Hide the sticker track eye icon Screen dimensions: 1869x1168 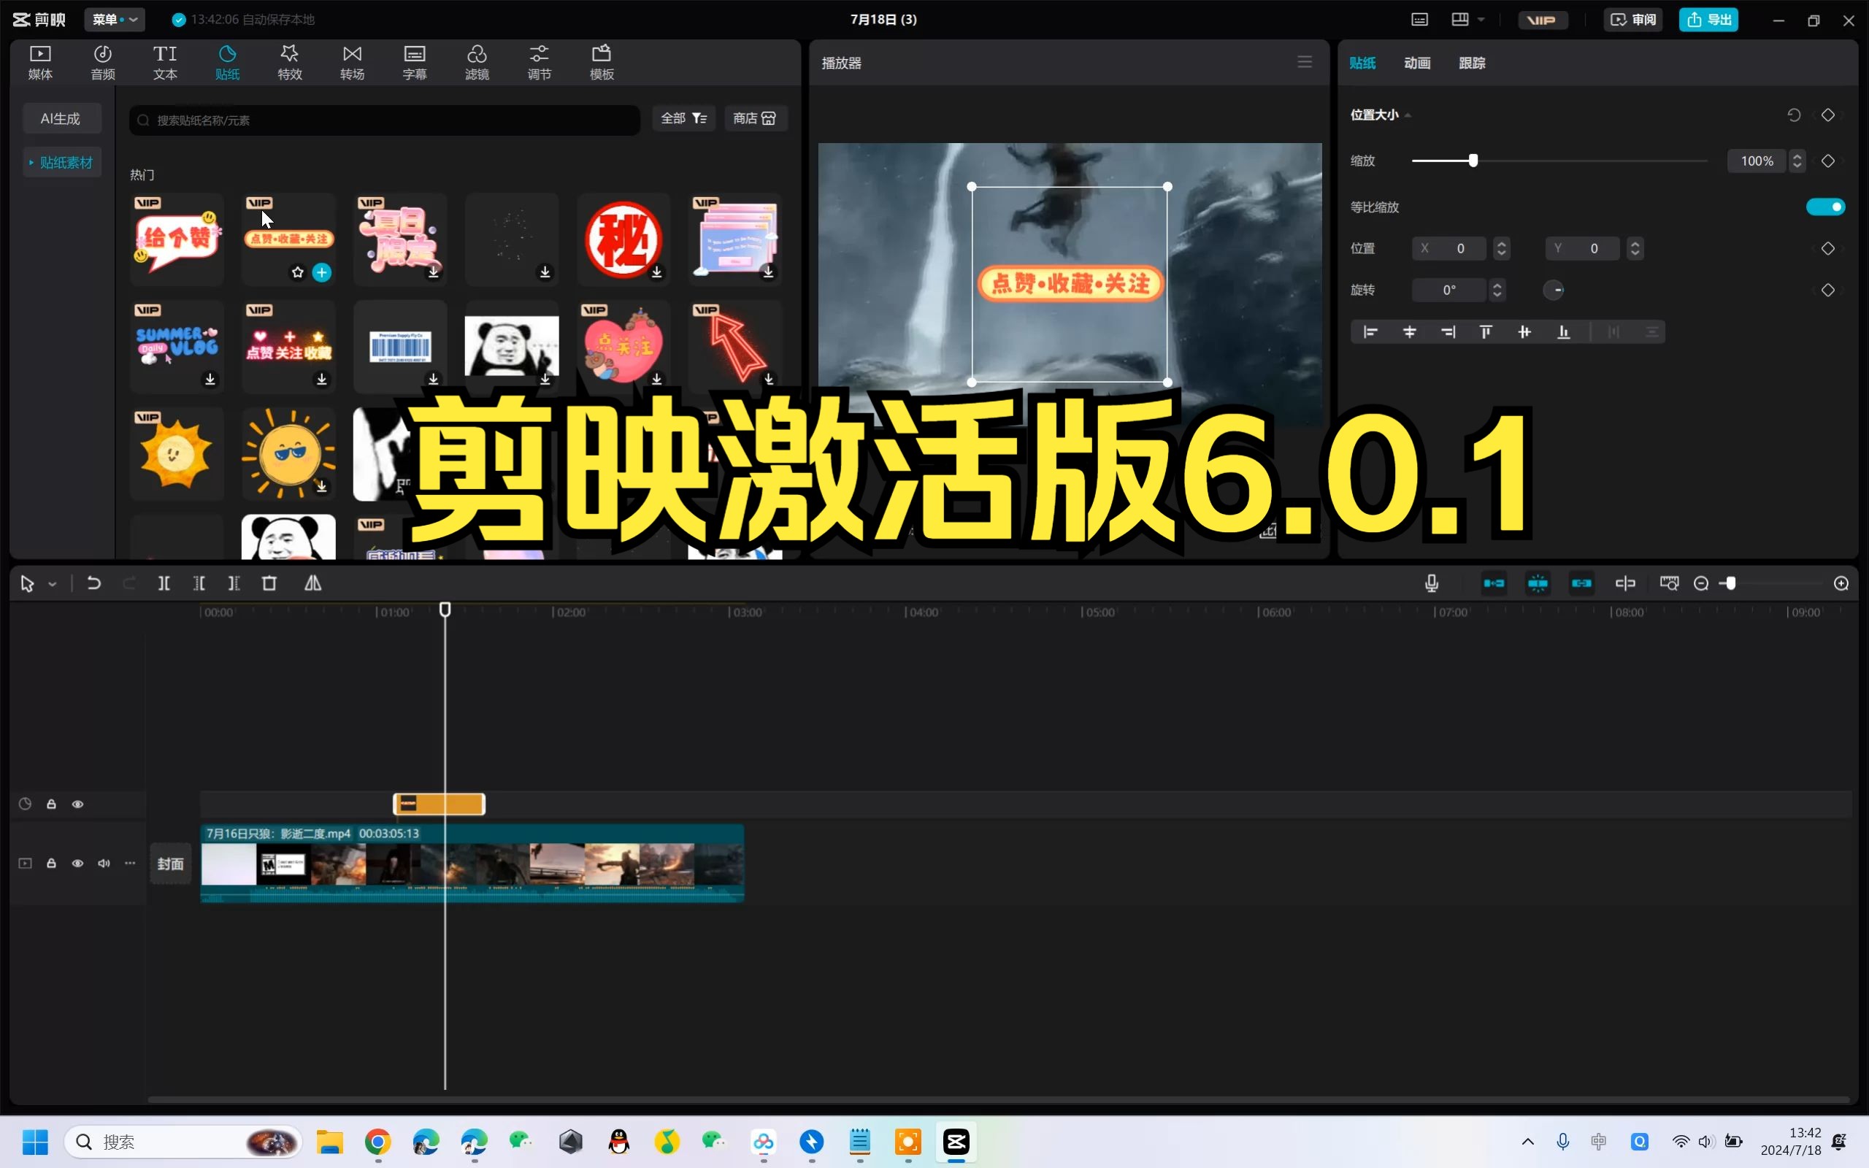pos(77,804)
